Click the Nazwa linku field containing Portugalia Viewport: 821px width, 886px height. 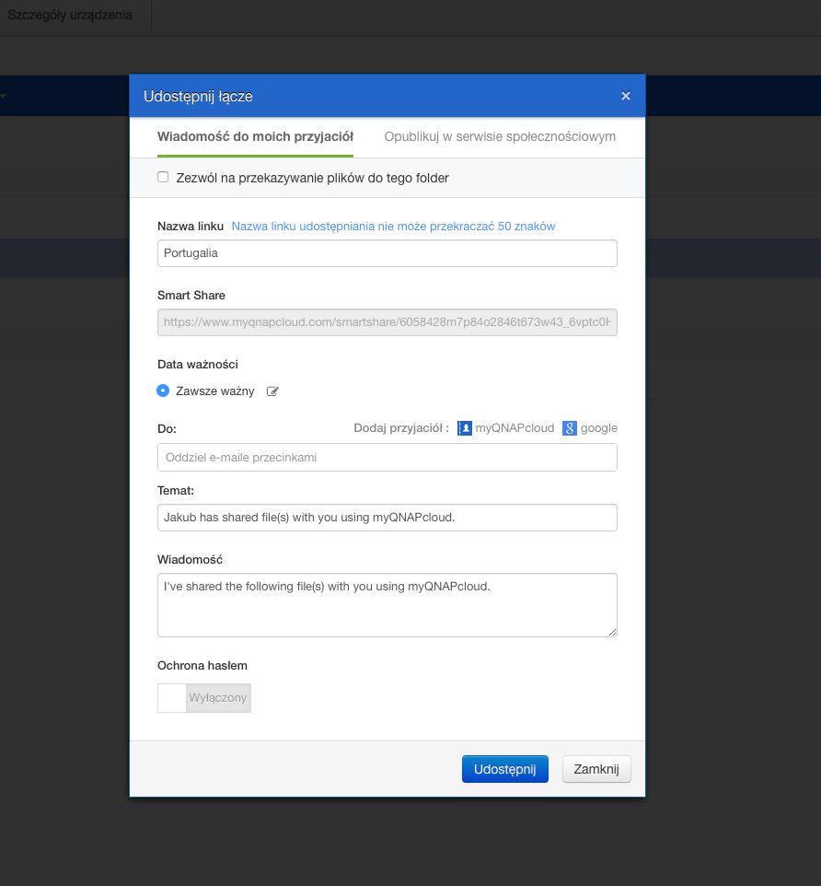click(x=387, y=253)
